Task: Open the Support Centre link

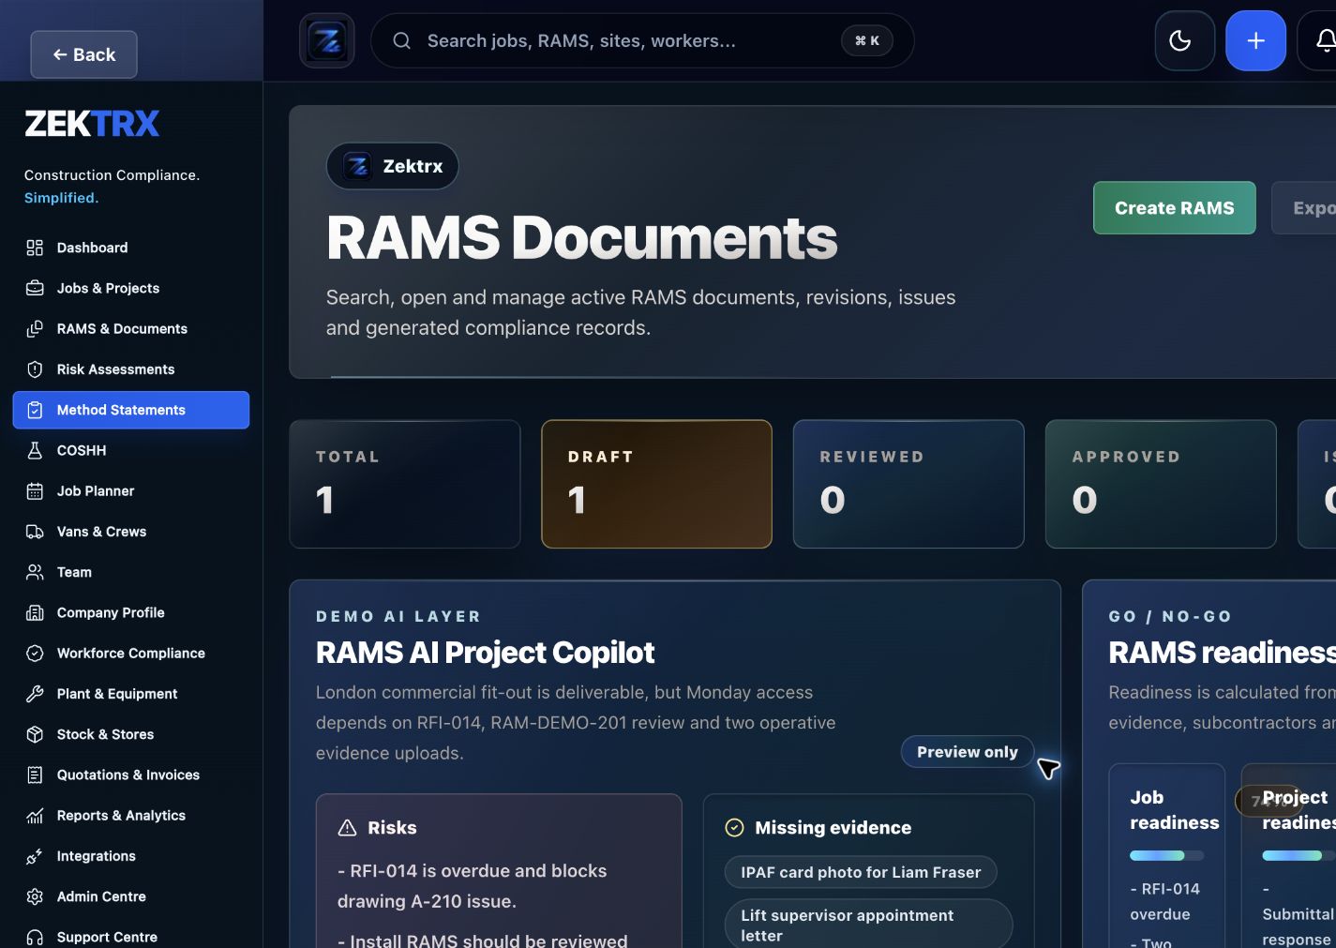Action: point(131,937)
